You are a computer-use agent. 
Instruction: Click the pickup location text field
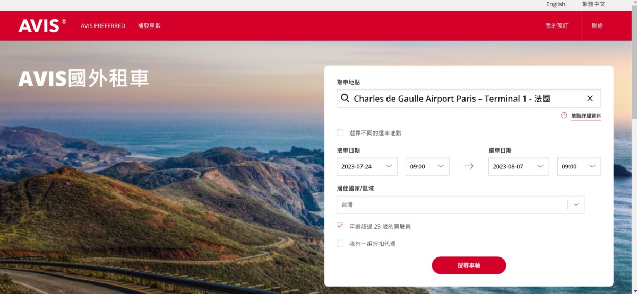click(469, 99)
